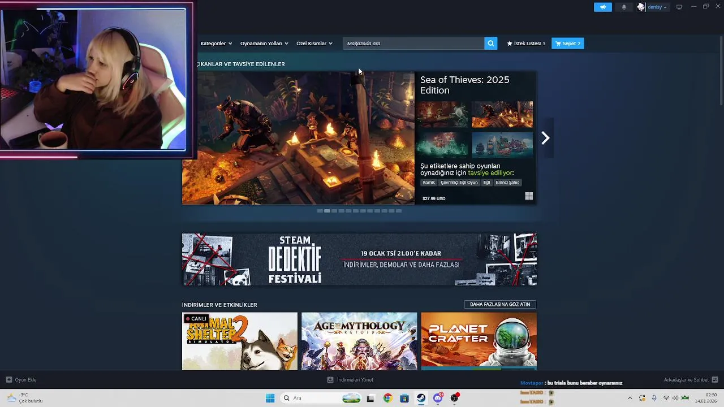Click the Steam taskbar icon
Viewport: 724px width, 407px height.
pyautogui.click(x=421, y=398)
